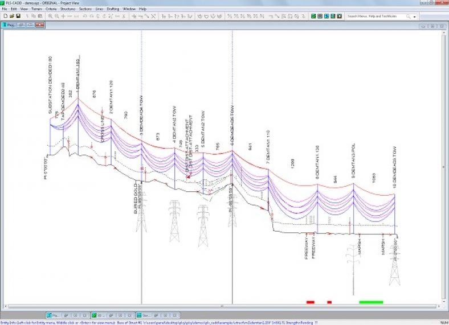Open the Lines menu

tap(100, 9)
